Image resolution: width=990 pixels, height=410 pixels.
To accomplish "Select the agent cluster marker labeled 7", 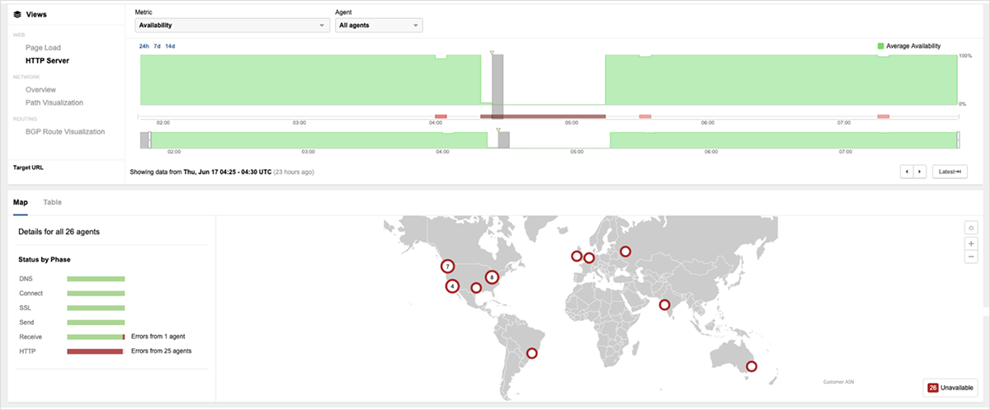I will (x=447, y=266).
